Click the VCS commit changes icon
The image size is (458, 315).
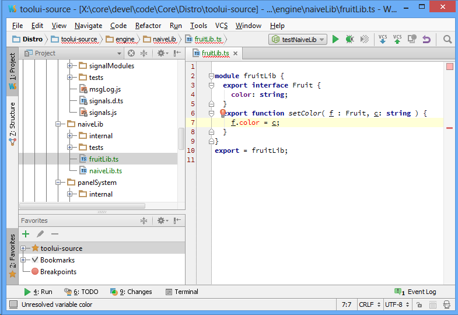coord(397,39)
